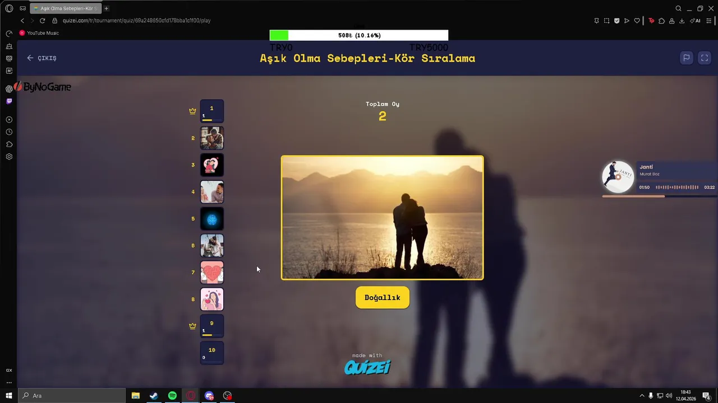Go back to the previous page

click(x=22, y=21)
